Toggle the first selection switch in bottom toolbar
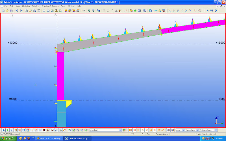This screenshot has width=226, height=141. click(3, 130)
